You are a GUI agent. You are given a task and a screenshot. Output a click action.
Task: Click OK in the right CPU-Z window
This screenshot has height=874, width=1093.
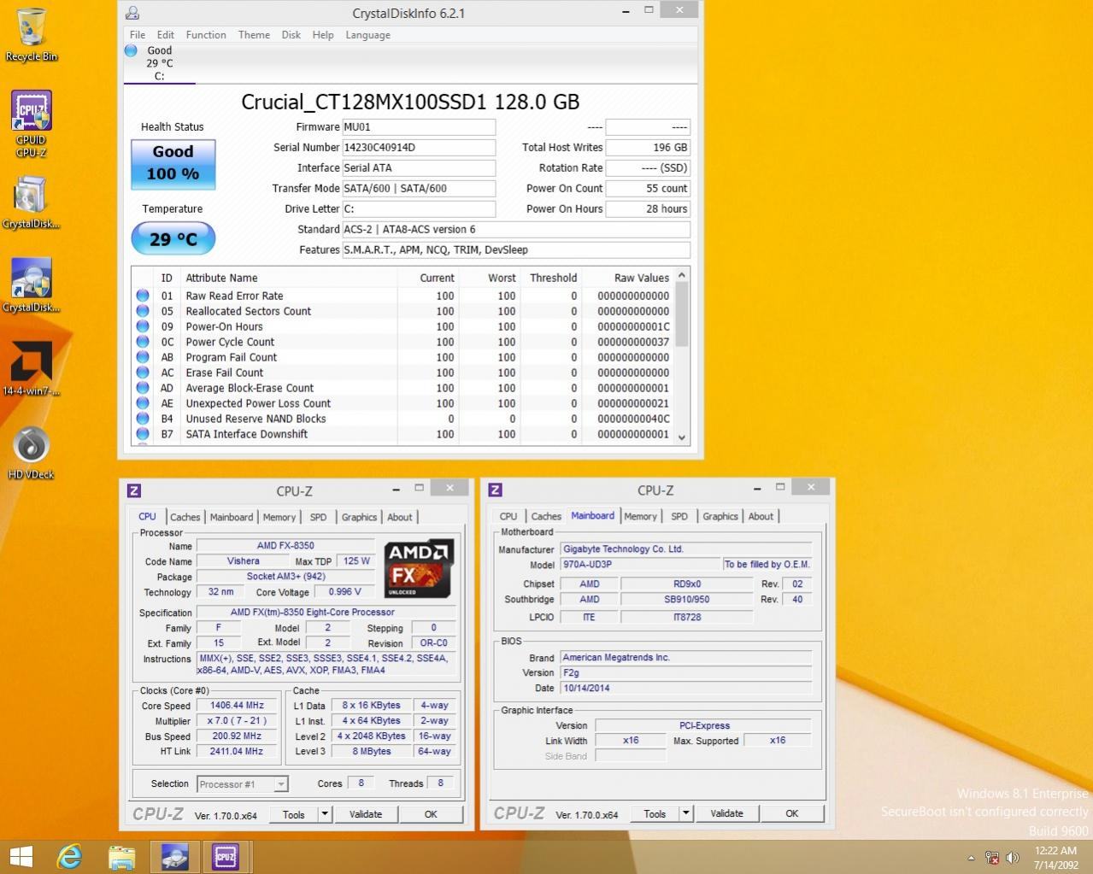pos(792,813)
